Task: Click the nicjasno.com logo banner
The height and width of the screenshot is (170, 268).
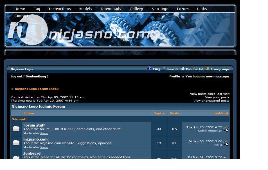Action: click(x=120, y=29)
